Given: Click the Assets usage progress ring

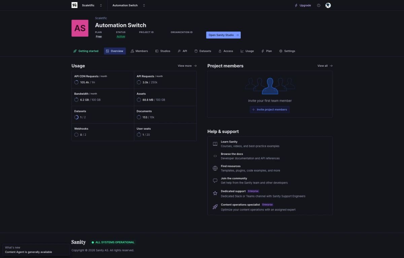Looking at the screenshot, I should click(x=139, y=100).
